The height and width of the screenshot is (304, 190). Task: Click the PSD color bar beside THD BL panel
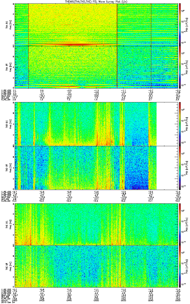[x=180, y=124]
